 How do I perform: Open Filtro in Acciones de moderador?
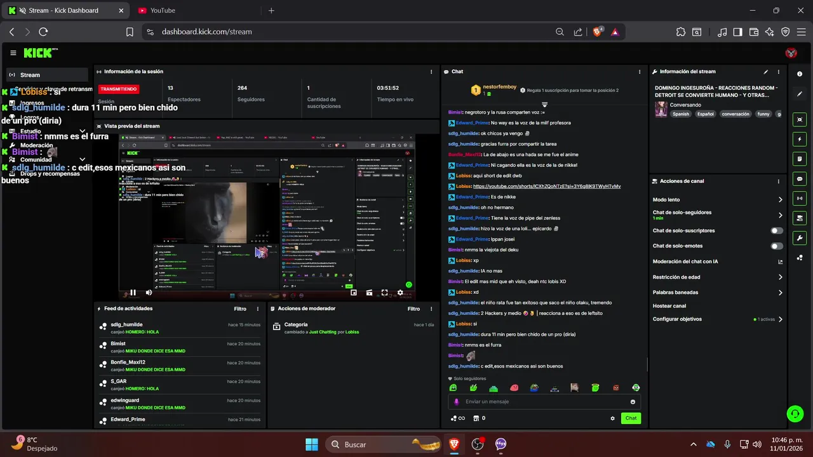click(x=413, y=308)
